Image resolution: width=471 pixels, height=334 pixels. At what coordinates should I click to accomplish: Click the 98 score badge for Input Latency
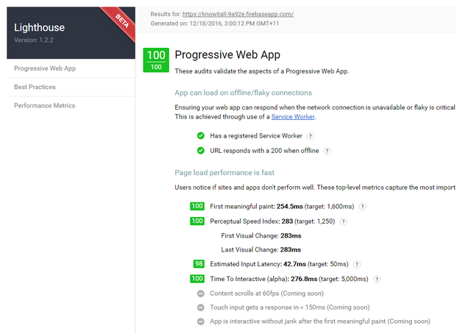click(x=199, y=263)
